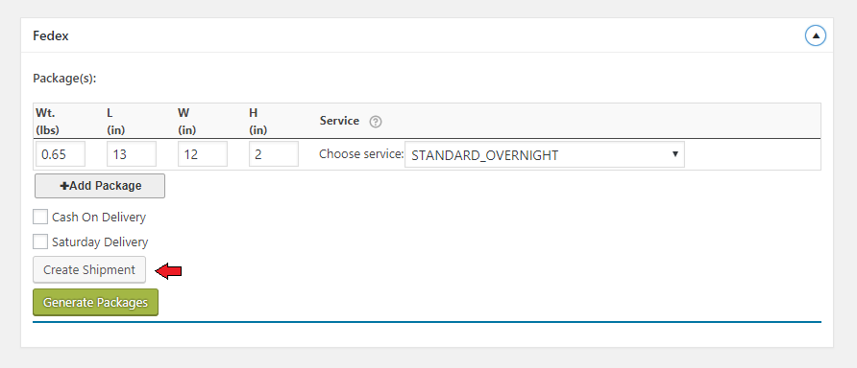Click the Create Shipment button

pyautogui.click(x=89, y=270)
